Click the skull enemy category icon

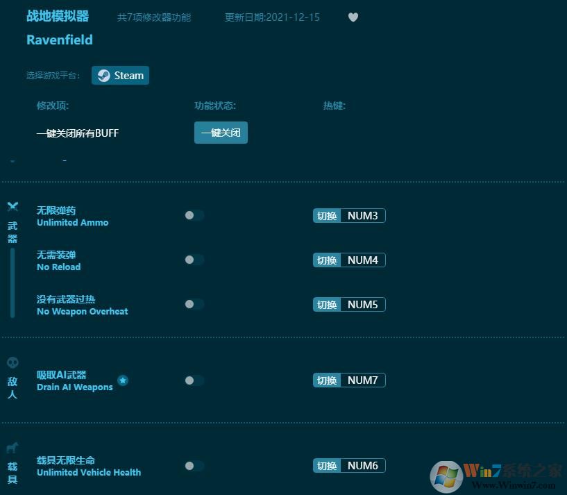(12, 362)
